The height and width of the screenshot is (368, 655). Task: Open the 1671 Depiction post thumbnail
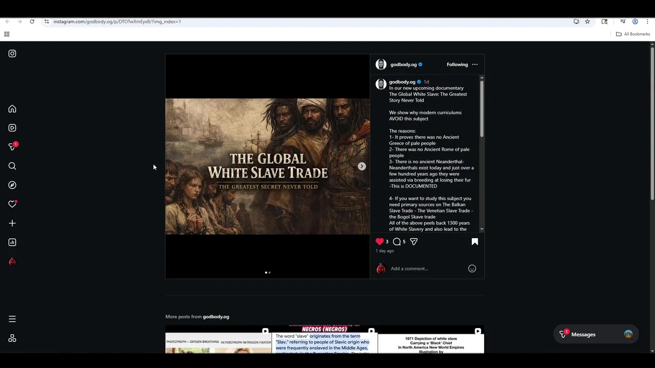(431, 339)
